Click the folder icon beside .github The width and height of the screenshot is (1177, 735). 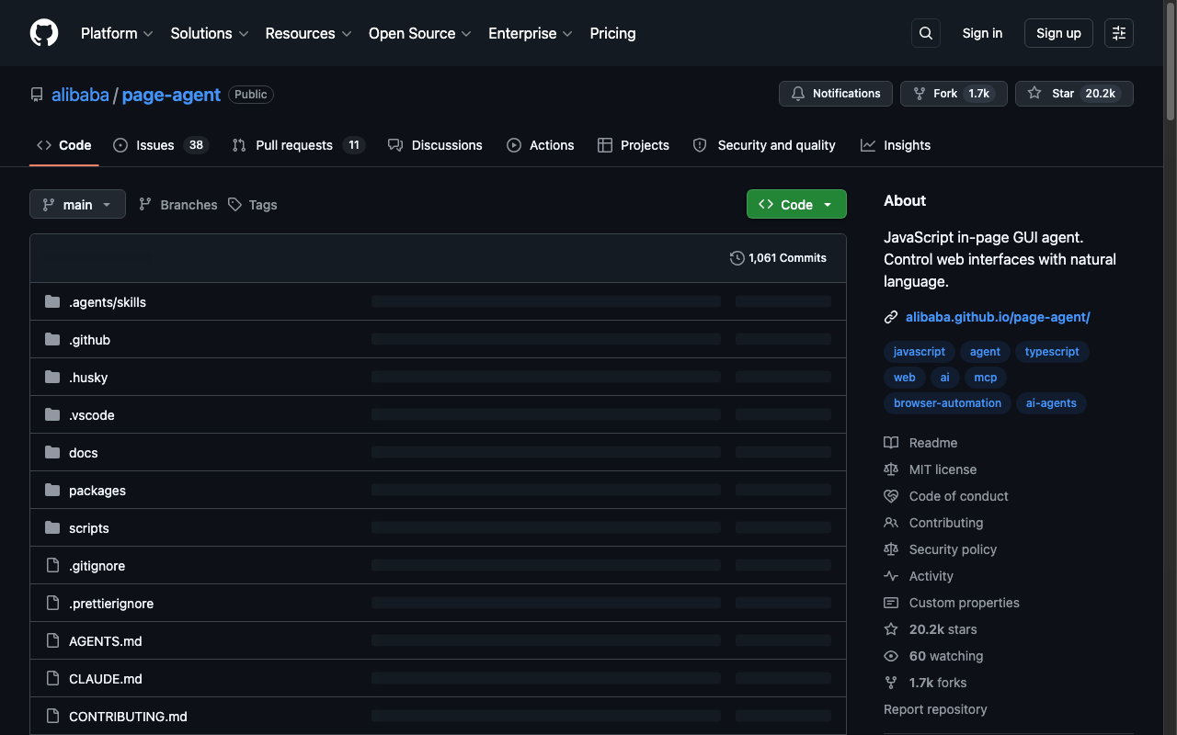coord(52,339)
